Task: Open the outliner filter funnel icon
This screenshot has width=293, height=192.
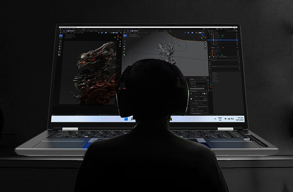Action: [x=233, y=31]
